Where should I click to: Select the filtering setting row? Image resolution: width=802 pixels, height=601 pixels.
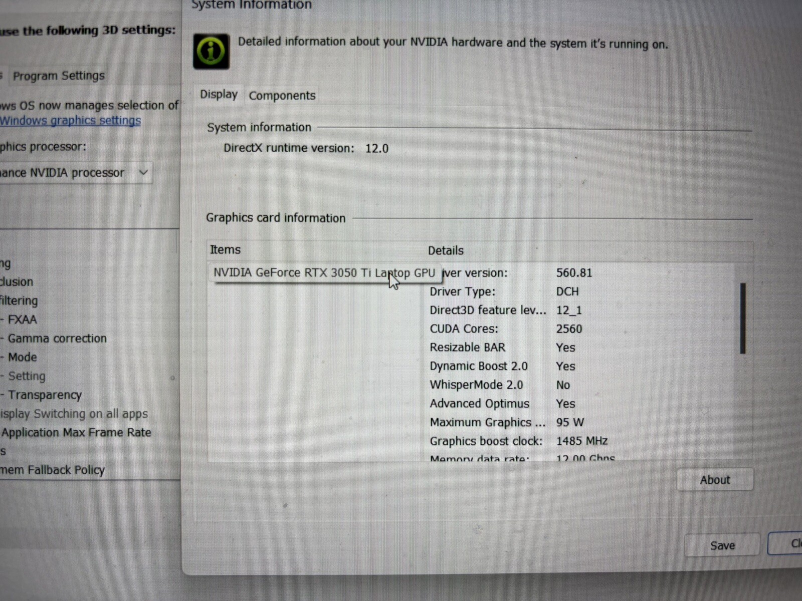[x=19, y=300]
